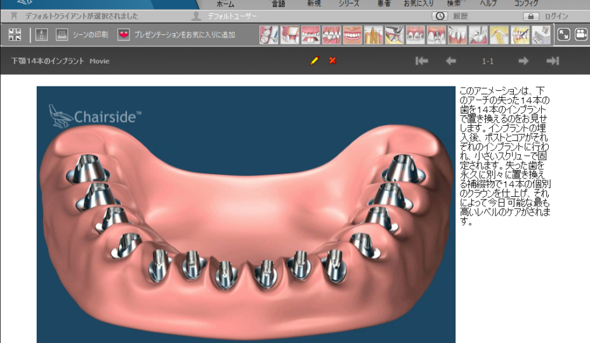Open the シリーズ menu
Image resolution: width=590 pixels, height=343 pixels.
[349, 4]
